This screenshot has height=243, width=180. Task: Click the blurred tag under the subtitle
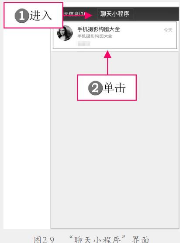tap(84, 43)
